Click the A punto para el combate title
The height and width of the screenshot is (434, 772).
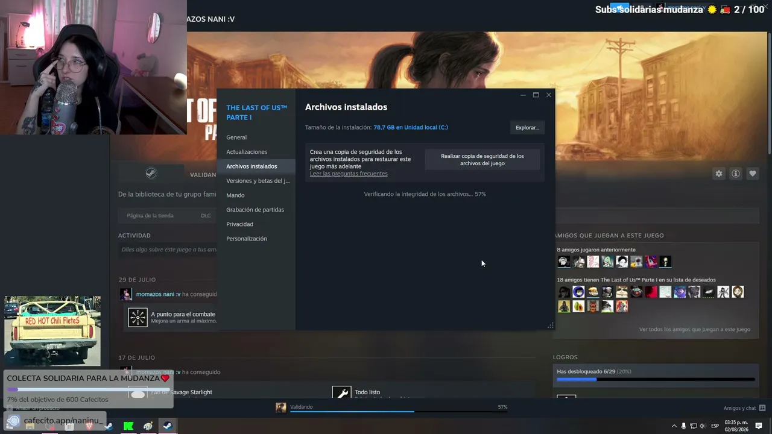click(183, 314)
